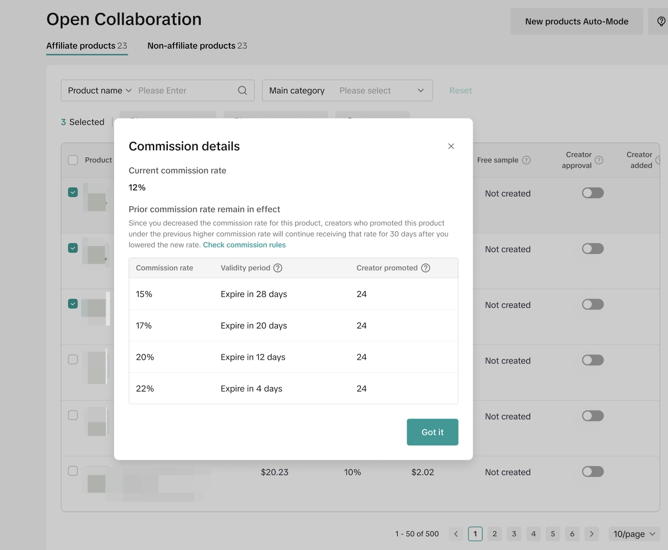The width and height of the screenshot is (668, 550).
Task: Click the search magnifier icon
Action: tap(242, 91)
